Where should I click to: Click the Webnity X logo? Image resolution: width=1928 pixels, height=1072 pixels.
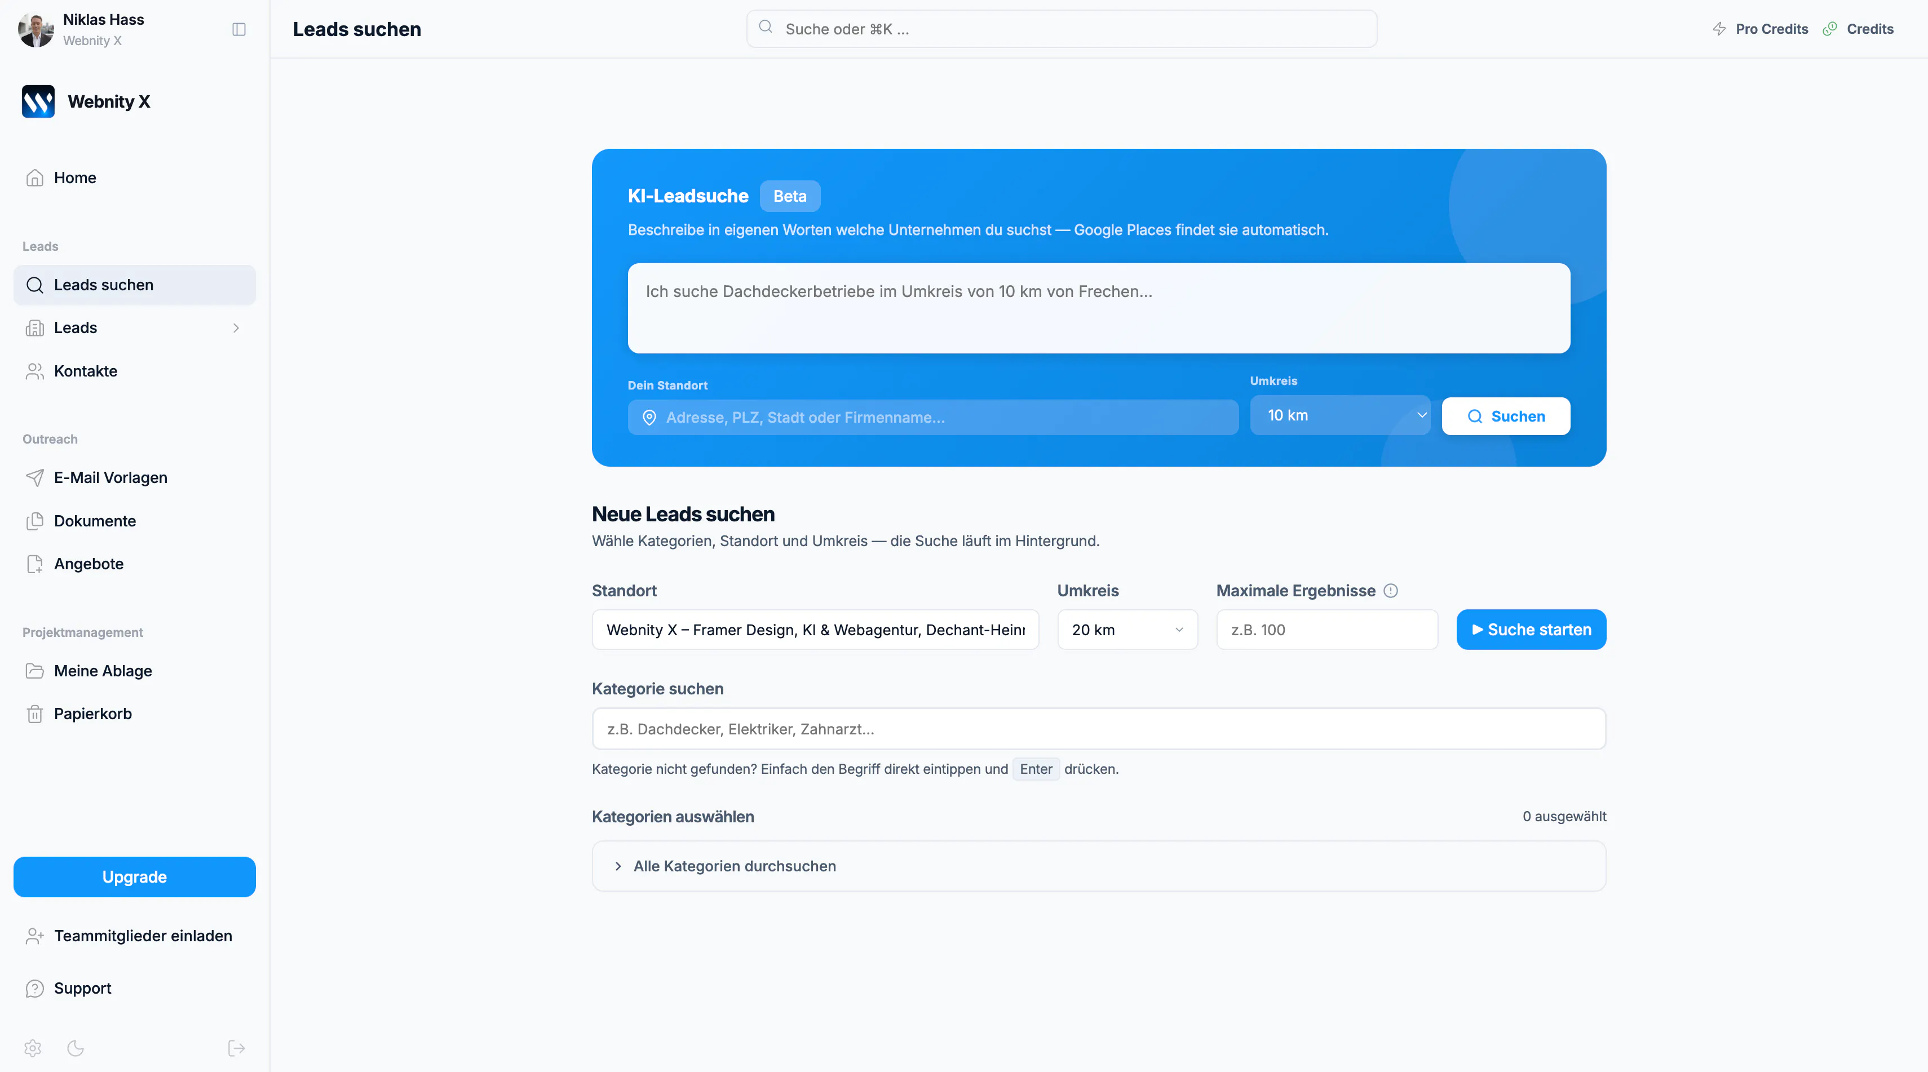coord(38,101)
